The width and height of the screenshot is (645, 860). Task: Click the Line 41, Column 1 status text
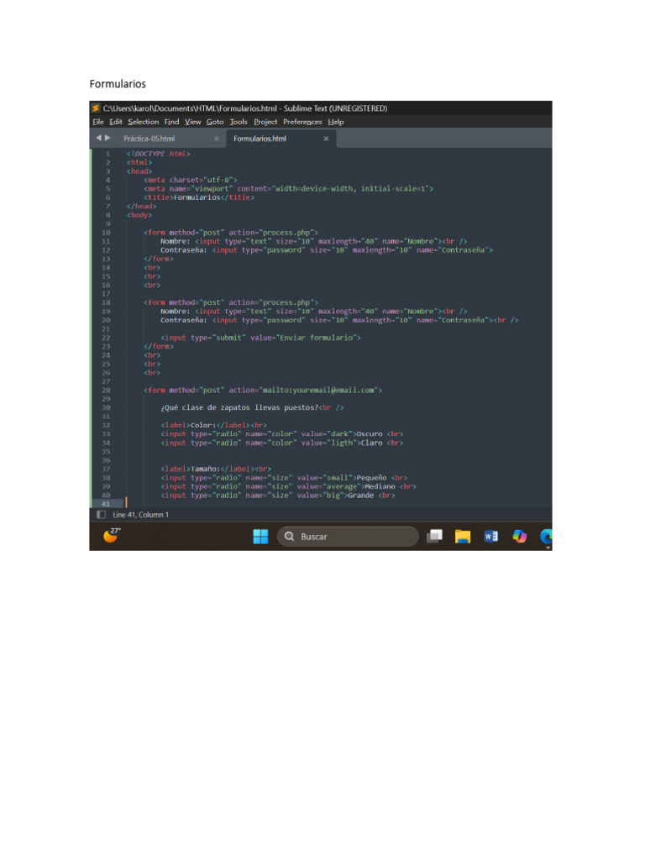pos(140,514)
